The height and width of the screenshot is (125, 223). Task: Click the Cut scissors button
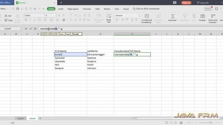8,16
